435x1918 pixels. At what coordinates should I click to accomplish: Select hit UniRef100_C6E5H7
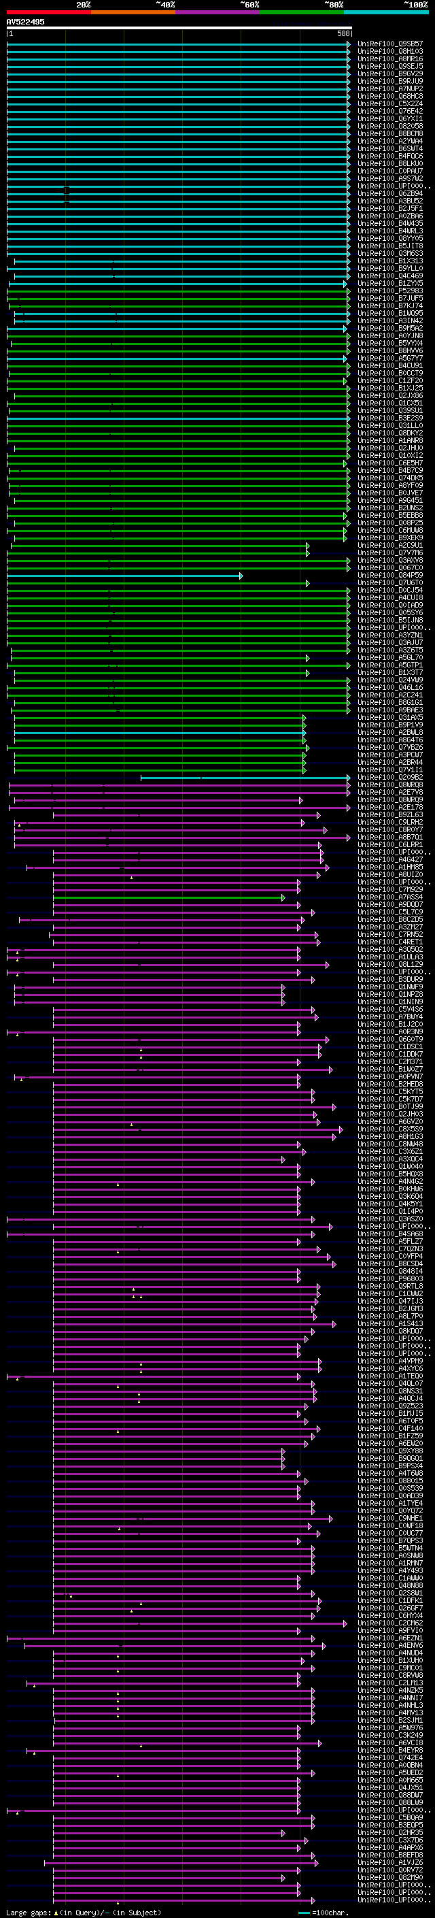pos(390,463)
